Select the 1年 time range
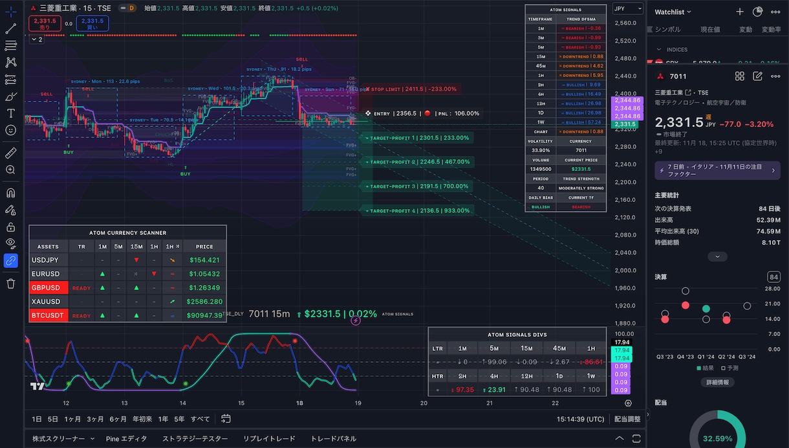Screen dimensions: 789x448 [x=163, y=419]
